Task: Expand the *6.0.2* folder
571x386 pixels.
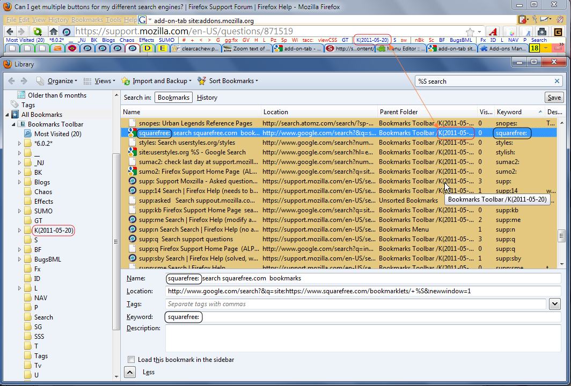Action: (19, 144)
